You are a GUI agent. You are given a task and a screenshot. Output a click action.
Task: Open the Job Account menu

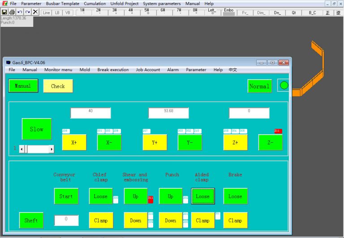148,70
